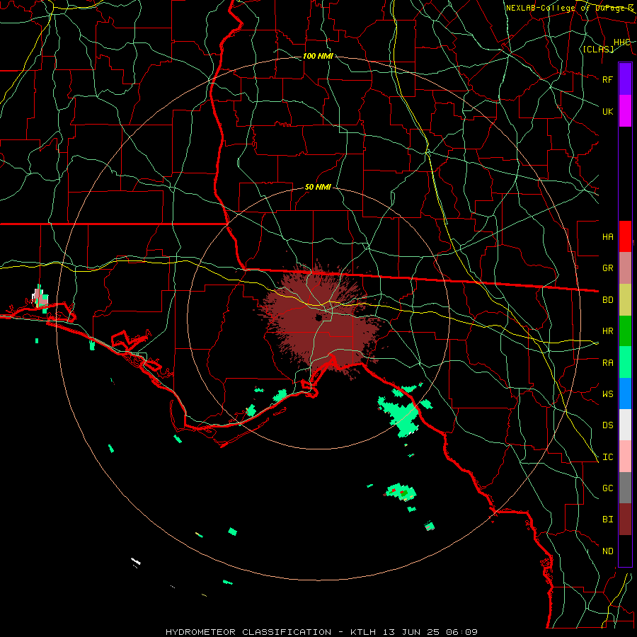
Task: Click the black radar site dot
Action: click(319, 317)
